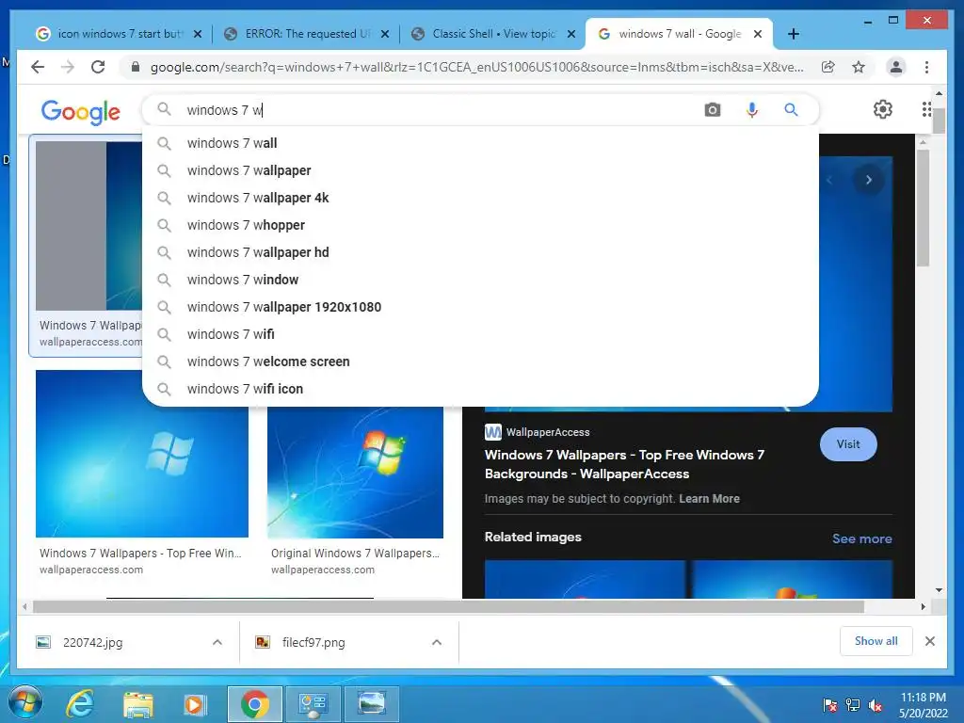Open 'Windows 7 Wallpapers - Top Free' title link
Screen dimensions: 964x723
(624, 464)
